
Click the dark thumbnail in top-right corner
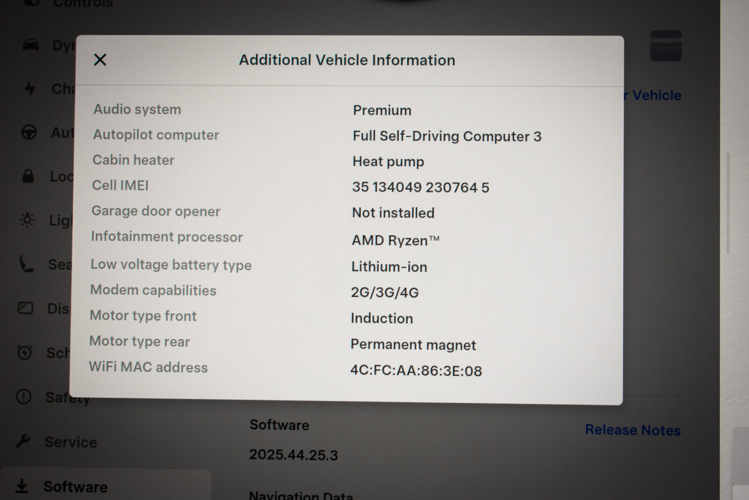point(665,46)
